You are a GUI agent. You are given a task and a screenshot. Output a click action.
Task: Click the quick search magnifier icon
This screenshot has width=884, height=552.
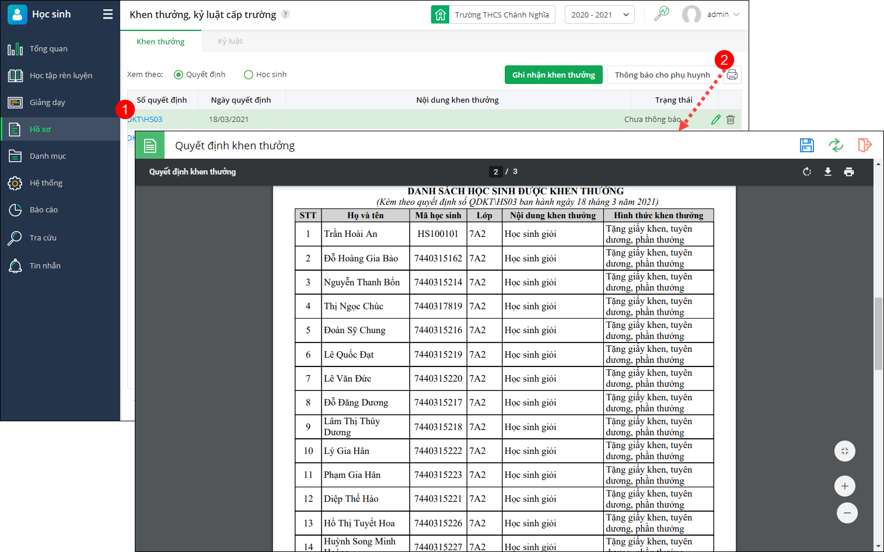[662, 13]
